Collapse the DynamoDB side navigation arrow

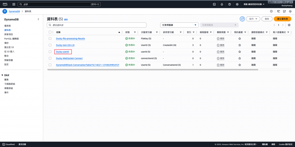point(38,19)
